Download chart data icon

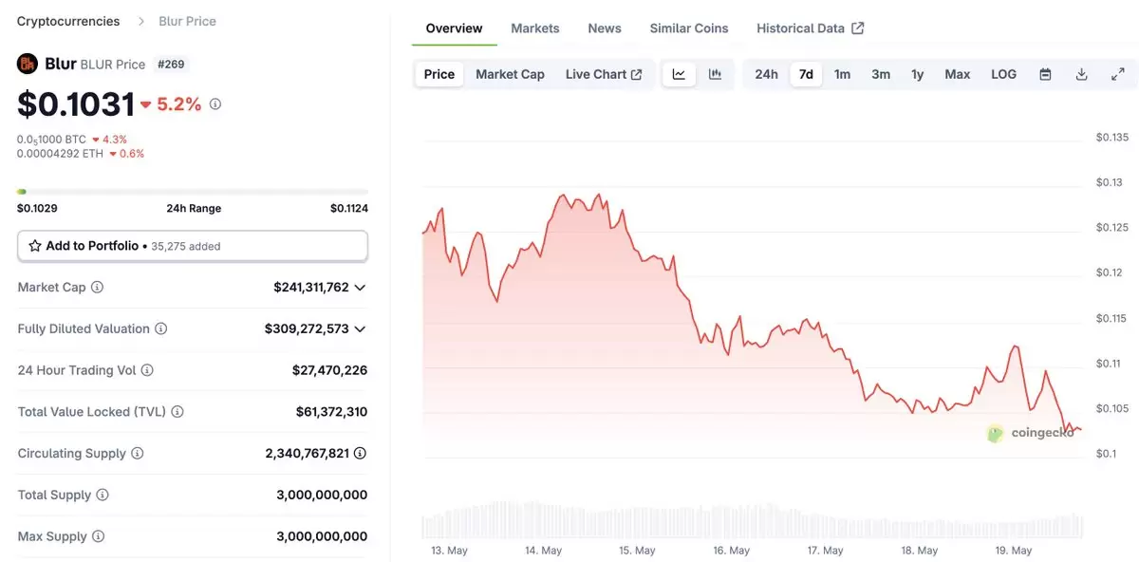pos(1081,74)
